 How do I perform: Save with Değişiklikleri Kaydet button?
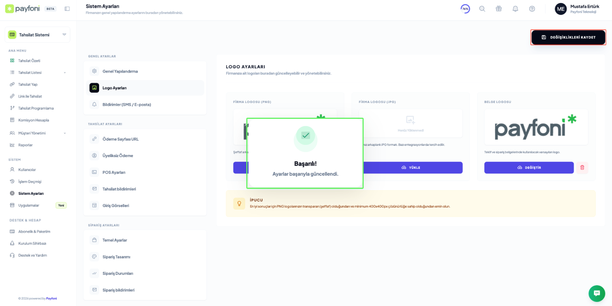coord(568,37)
